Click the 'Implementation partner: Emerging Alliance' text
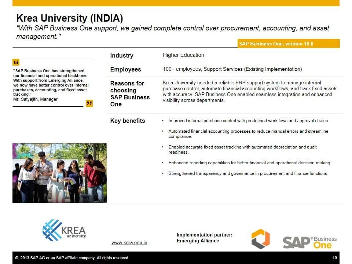The image size is (352, 264). coord(204,238)
